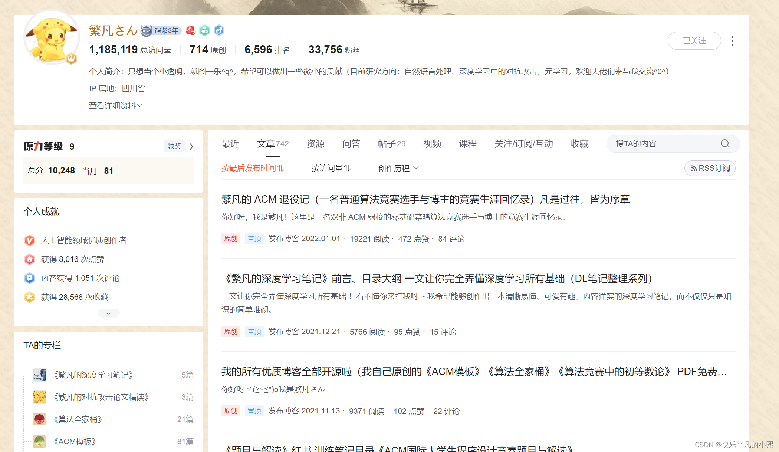This screenshot has width=779, height=452.
Task: Click the RSS订阅 button
Action: click(x=710, y=168)
